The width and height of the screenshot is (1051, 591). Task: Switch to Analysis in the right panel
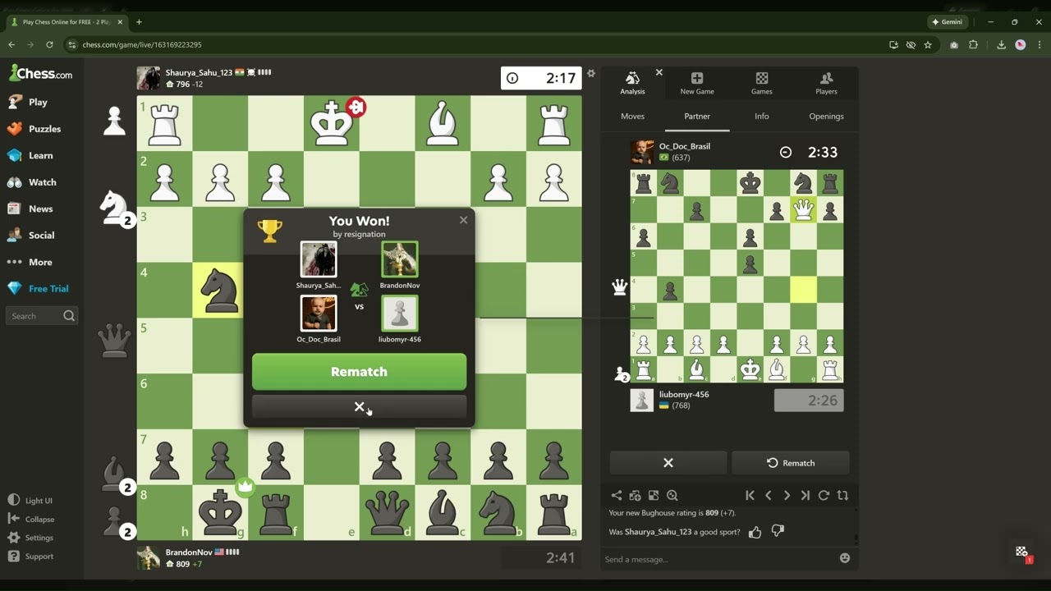click(632, 83)
